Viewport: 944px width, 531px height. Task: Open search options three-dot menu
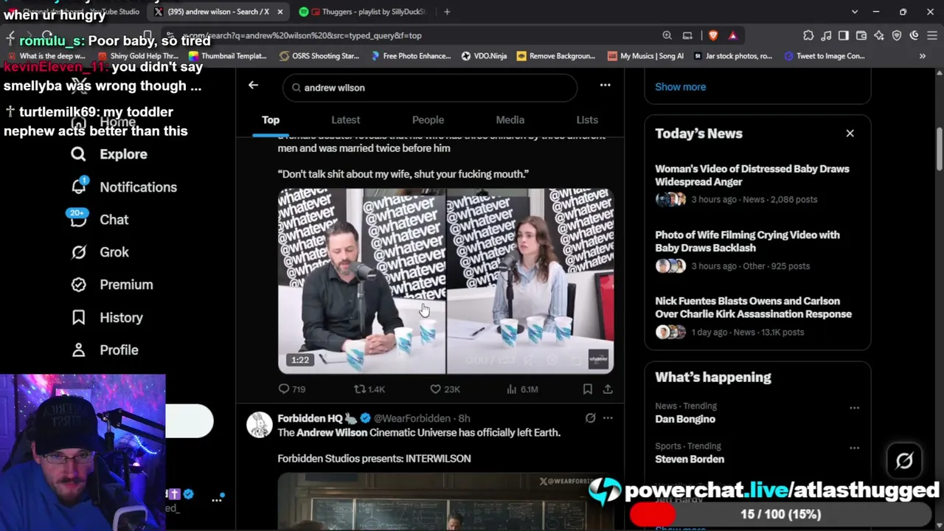point(605,86)
